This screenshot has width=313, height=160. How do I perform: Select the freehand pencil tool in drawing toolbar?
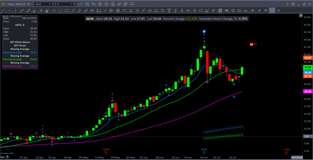pyautogui.click(x=28, y=11)
